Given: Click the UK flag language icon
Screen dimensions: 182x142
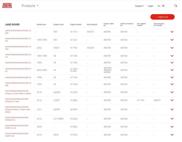Looking at the screenshot, I should 163,6.
